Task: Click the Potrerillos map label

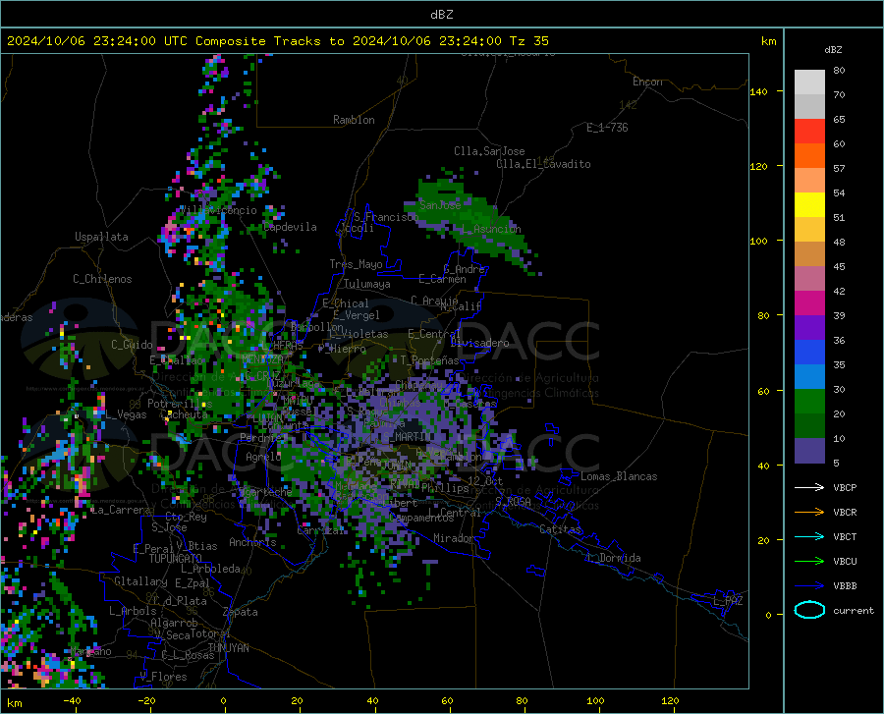Action: coord(180,404)
